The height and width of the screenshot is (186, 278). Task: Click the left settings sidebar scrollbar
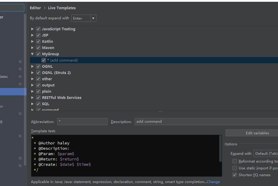click(x=25, y=90)
